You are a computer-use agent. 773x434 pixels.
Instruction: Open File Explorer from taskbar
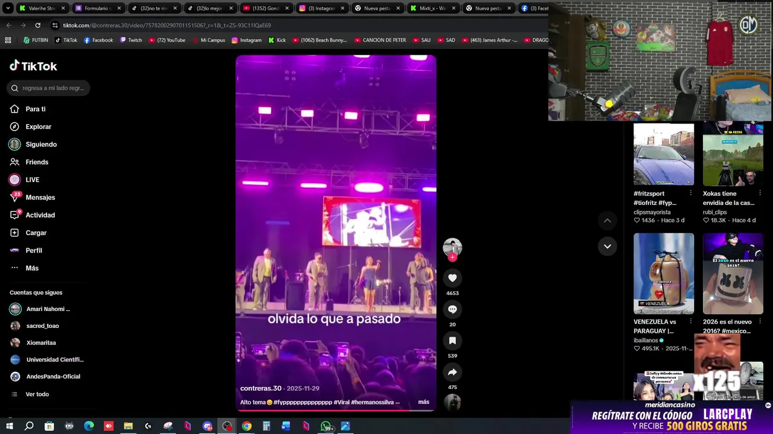pyautogui.click(x=128, y=426)
